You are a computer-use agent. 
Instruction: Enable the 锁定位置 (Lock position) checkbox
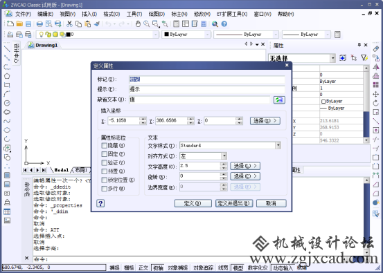click(x=105, y=180)
